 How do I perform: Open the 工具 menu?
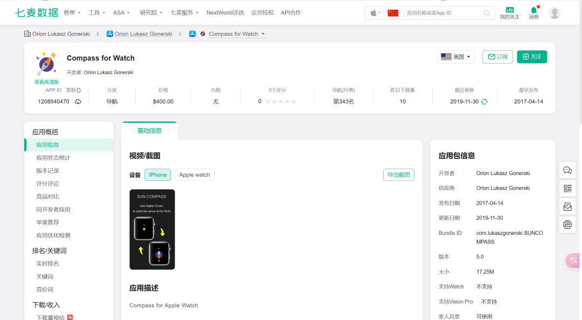click(x=96, y=12)
